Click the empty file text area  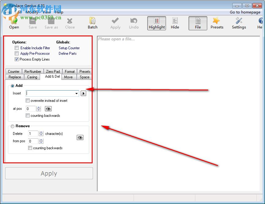point(179,114)
